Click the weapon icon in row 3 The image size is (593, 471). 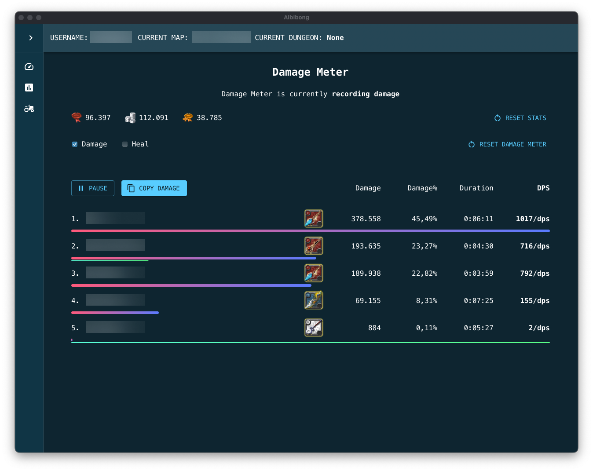coord(314,273)
